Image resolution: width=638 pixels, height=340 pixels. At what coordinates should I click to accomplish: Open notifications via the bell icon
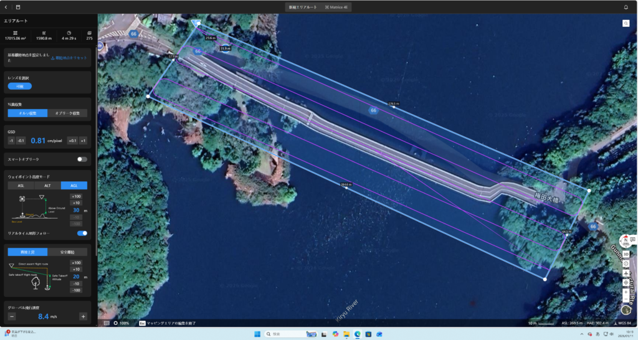pos(626,7)
